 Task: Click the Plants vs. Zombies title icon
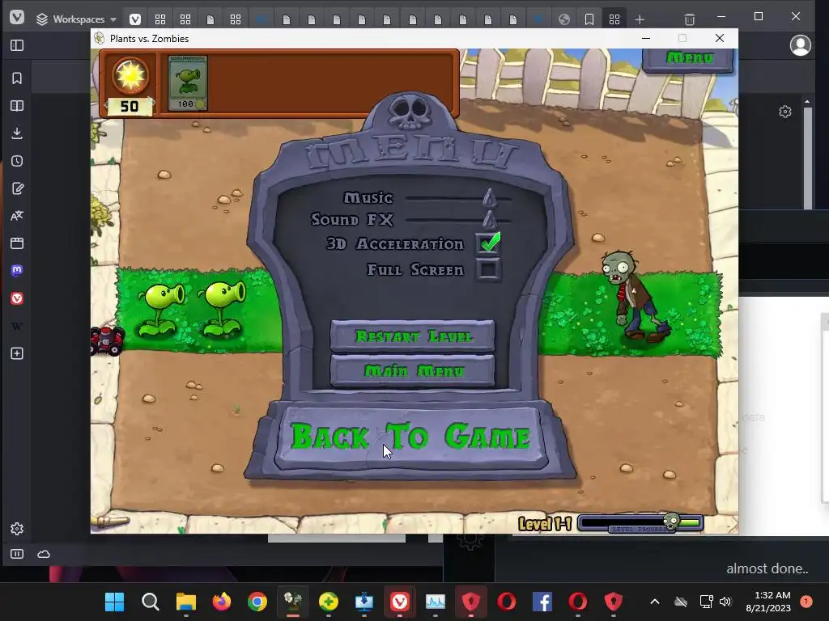click(x=100, y=39)
